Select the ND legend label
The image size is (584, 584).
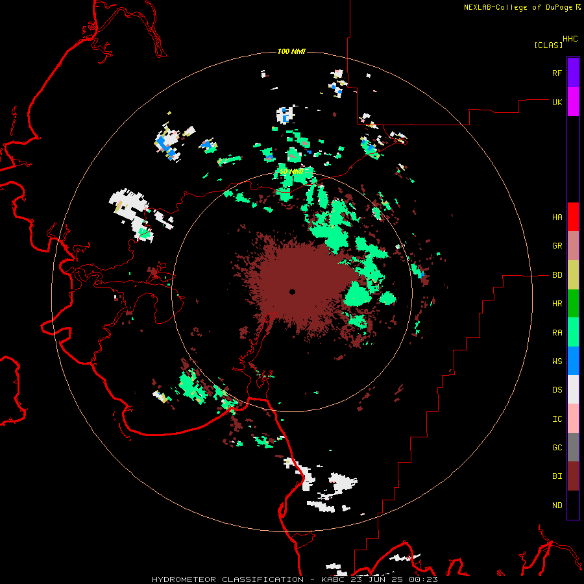(557, 505)
